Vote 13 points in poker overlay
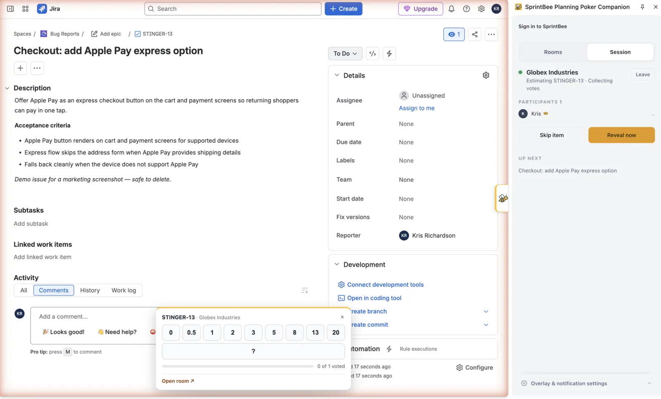661x399 pixels. point(315,332)
